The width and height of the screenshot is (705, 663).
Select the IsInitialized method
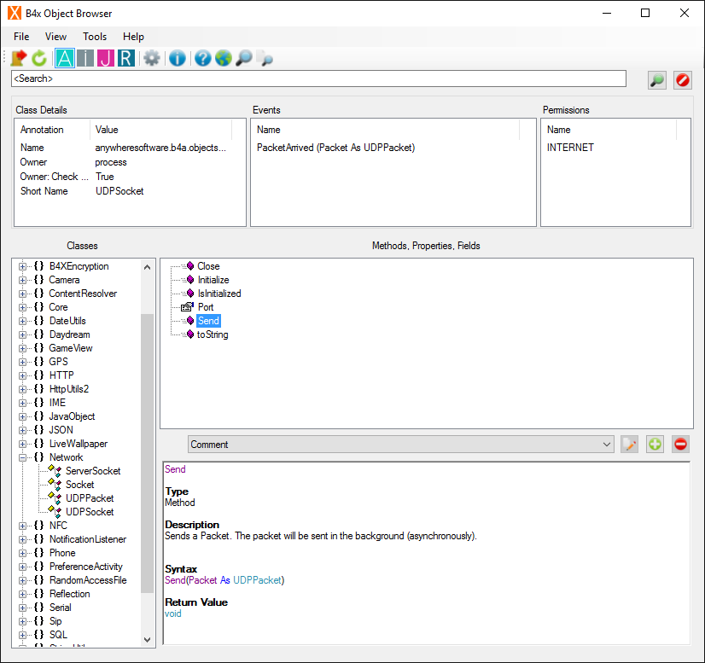tap(219, 294)
